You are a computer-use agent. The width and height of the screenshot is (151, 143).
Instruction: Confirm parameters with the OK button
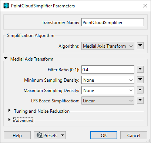click(x=104, y=135)
